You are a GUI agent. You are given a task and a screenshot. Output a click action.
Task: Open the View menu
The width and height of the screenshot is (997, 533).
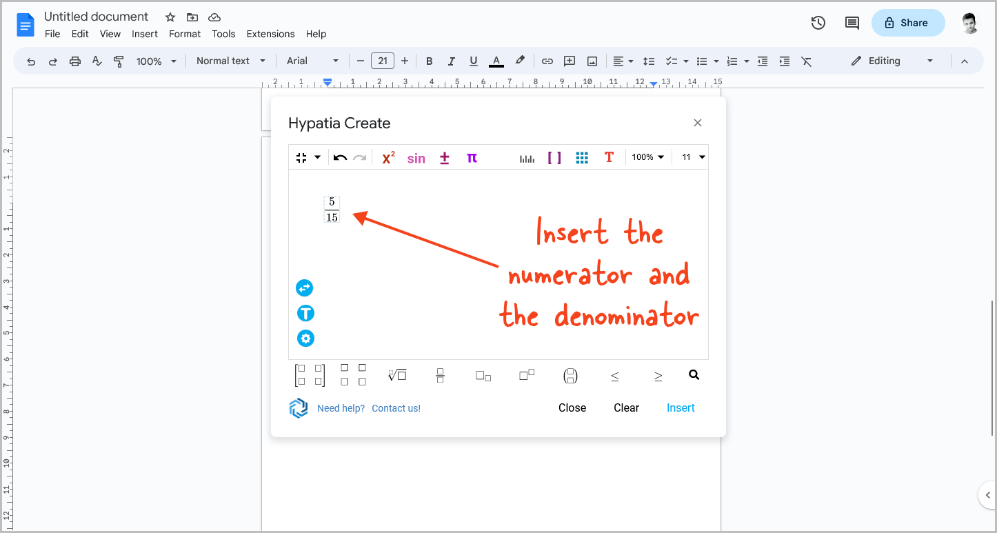[x=110, y=34]
